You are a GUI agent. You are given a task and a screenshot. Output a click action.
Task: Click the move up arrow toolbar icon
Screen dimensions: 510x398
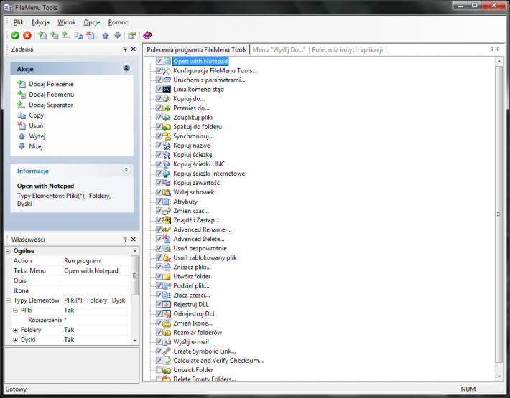(106, 35)
